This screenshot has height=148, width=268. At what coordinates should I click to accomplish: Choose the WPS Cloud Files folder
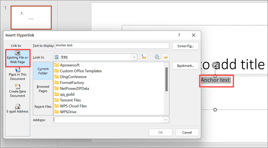click(x=70, y=106)
